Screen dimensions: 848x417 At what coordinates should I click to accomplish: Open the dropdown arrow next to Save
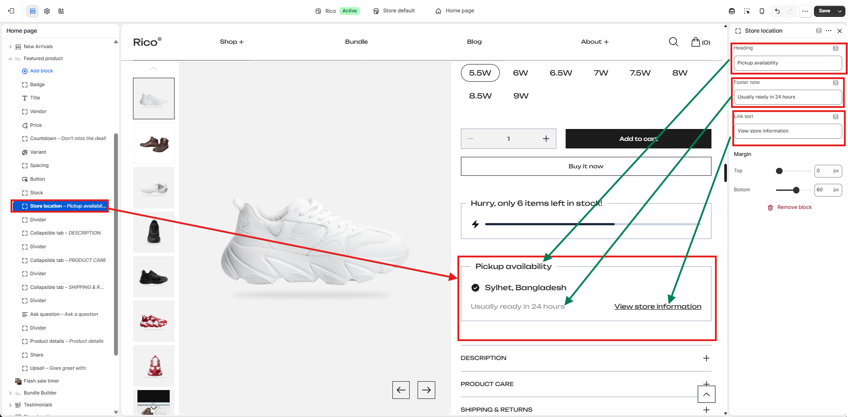pos(840,11)
